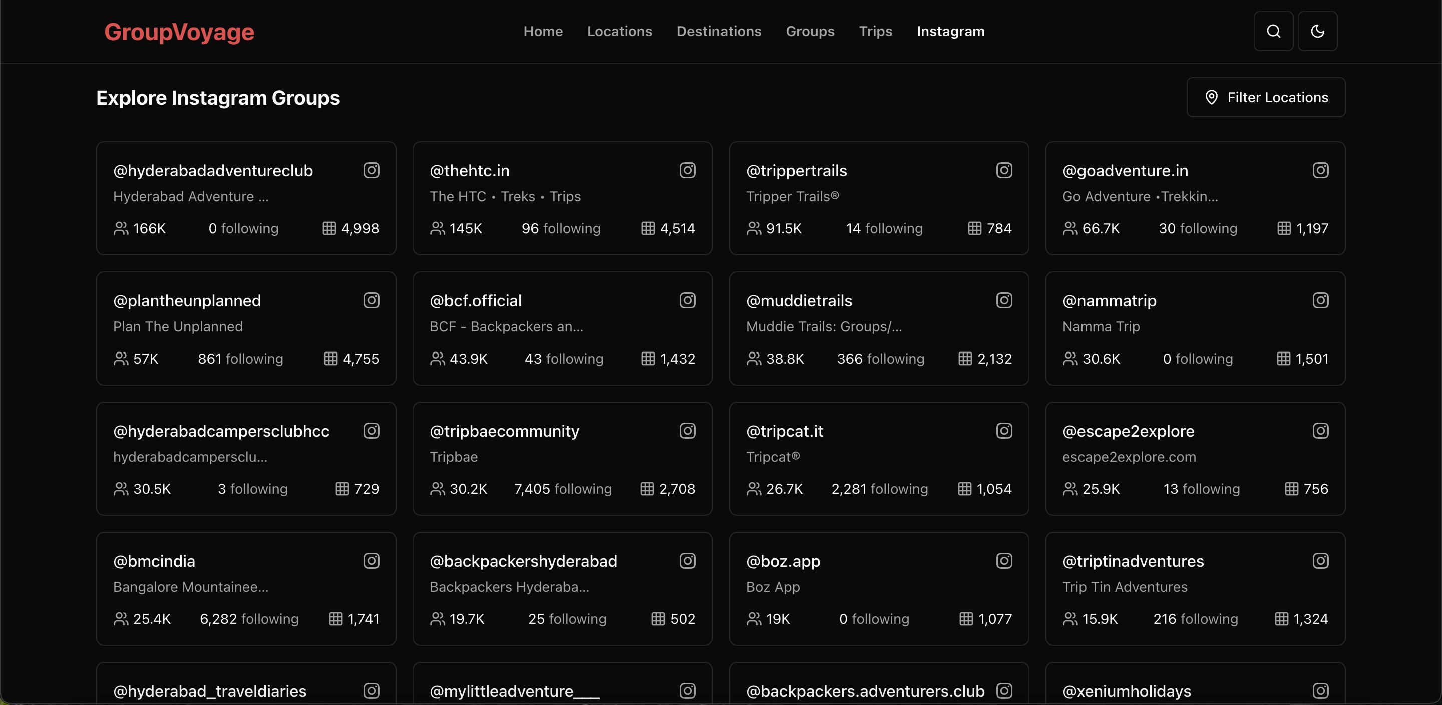Click the @bcf.official handle
This screenshot has height=705, width=1442.
click(475, 301)
